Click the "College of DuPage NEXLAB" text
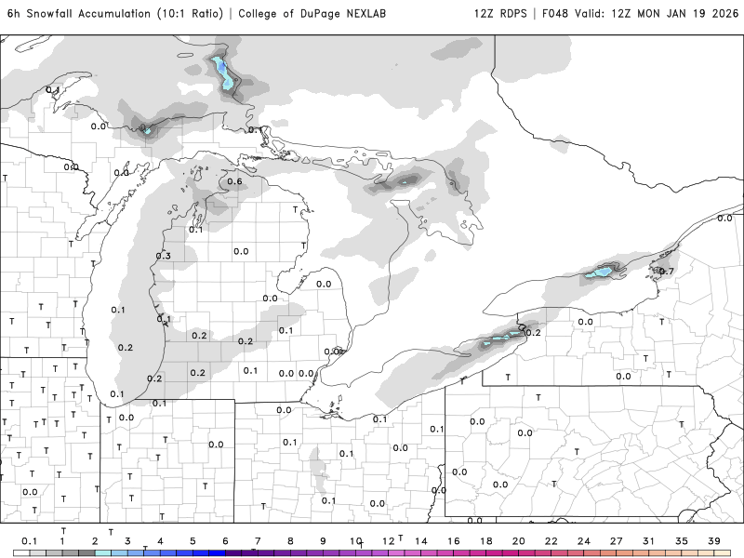 (312, 14)
